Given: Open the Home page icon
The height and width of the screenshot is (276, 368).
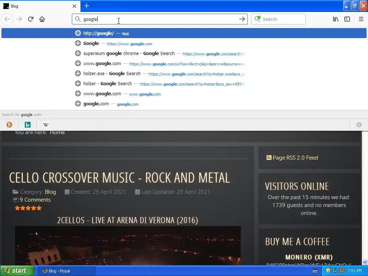Looking at the screenshot, I should point(42,19).
